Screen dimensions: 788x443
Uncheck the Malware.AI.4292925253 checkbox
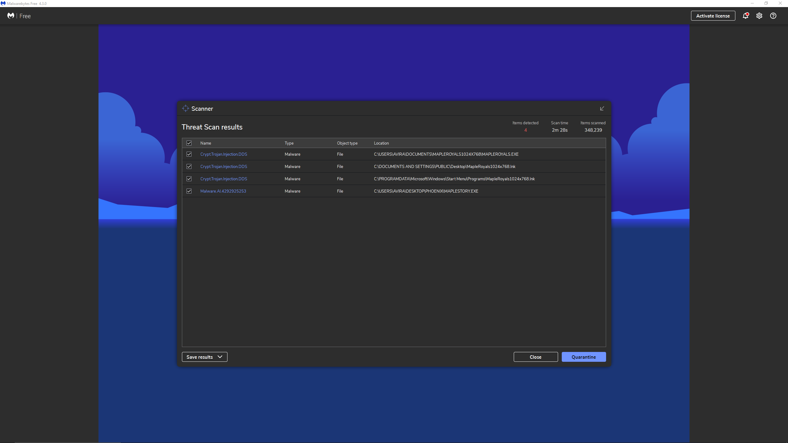189,191
